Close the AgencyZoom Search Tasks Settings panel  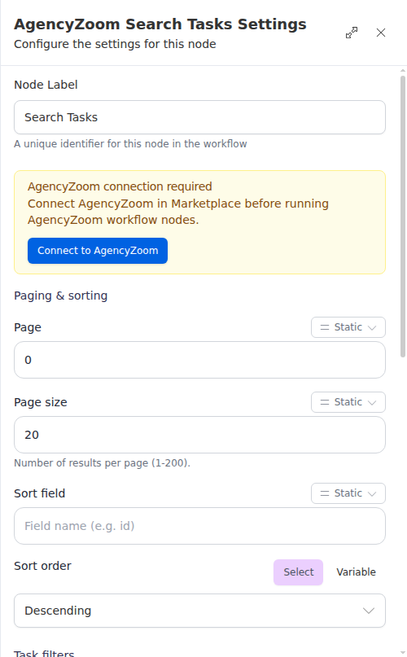tap(381, 33)
